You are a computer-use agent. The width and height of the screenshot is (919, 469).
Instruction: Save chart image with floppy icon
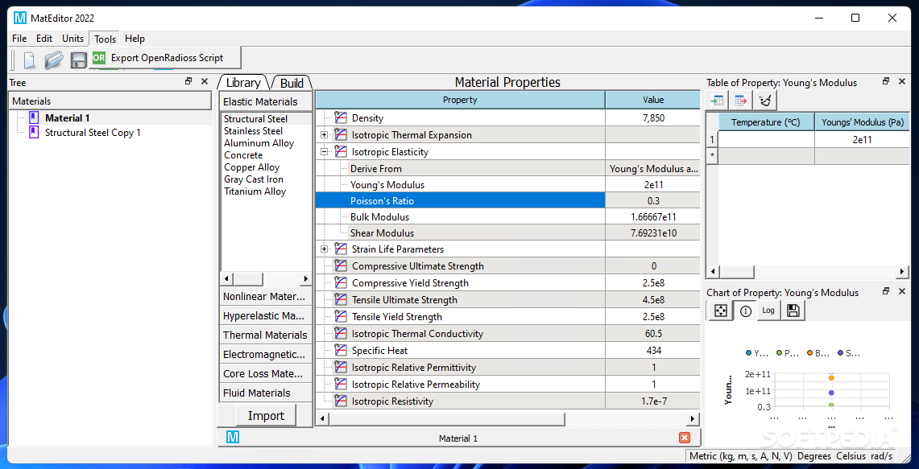point(793,311)
